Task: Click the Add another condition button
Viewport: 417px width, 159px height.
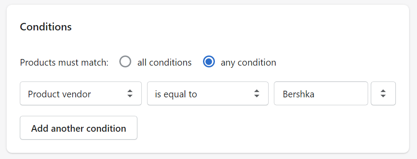Action: (79, 128)
